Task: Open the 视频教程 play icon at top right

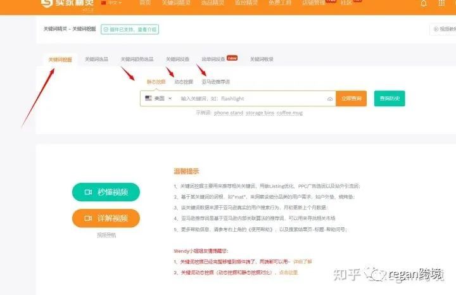Action: click(436, 29)
